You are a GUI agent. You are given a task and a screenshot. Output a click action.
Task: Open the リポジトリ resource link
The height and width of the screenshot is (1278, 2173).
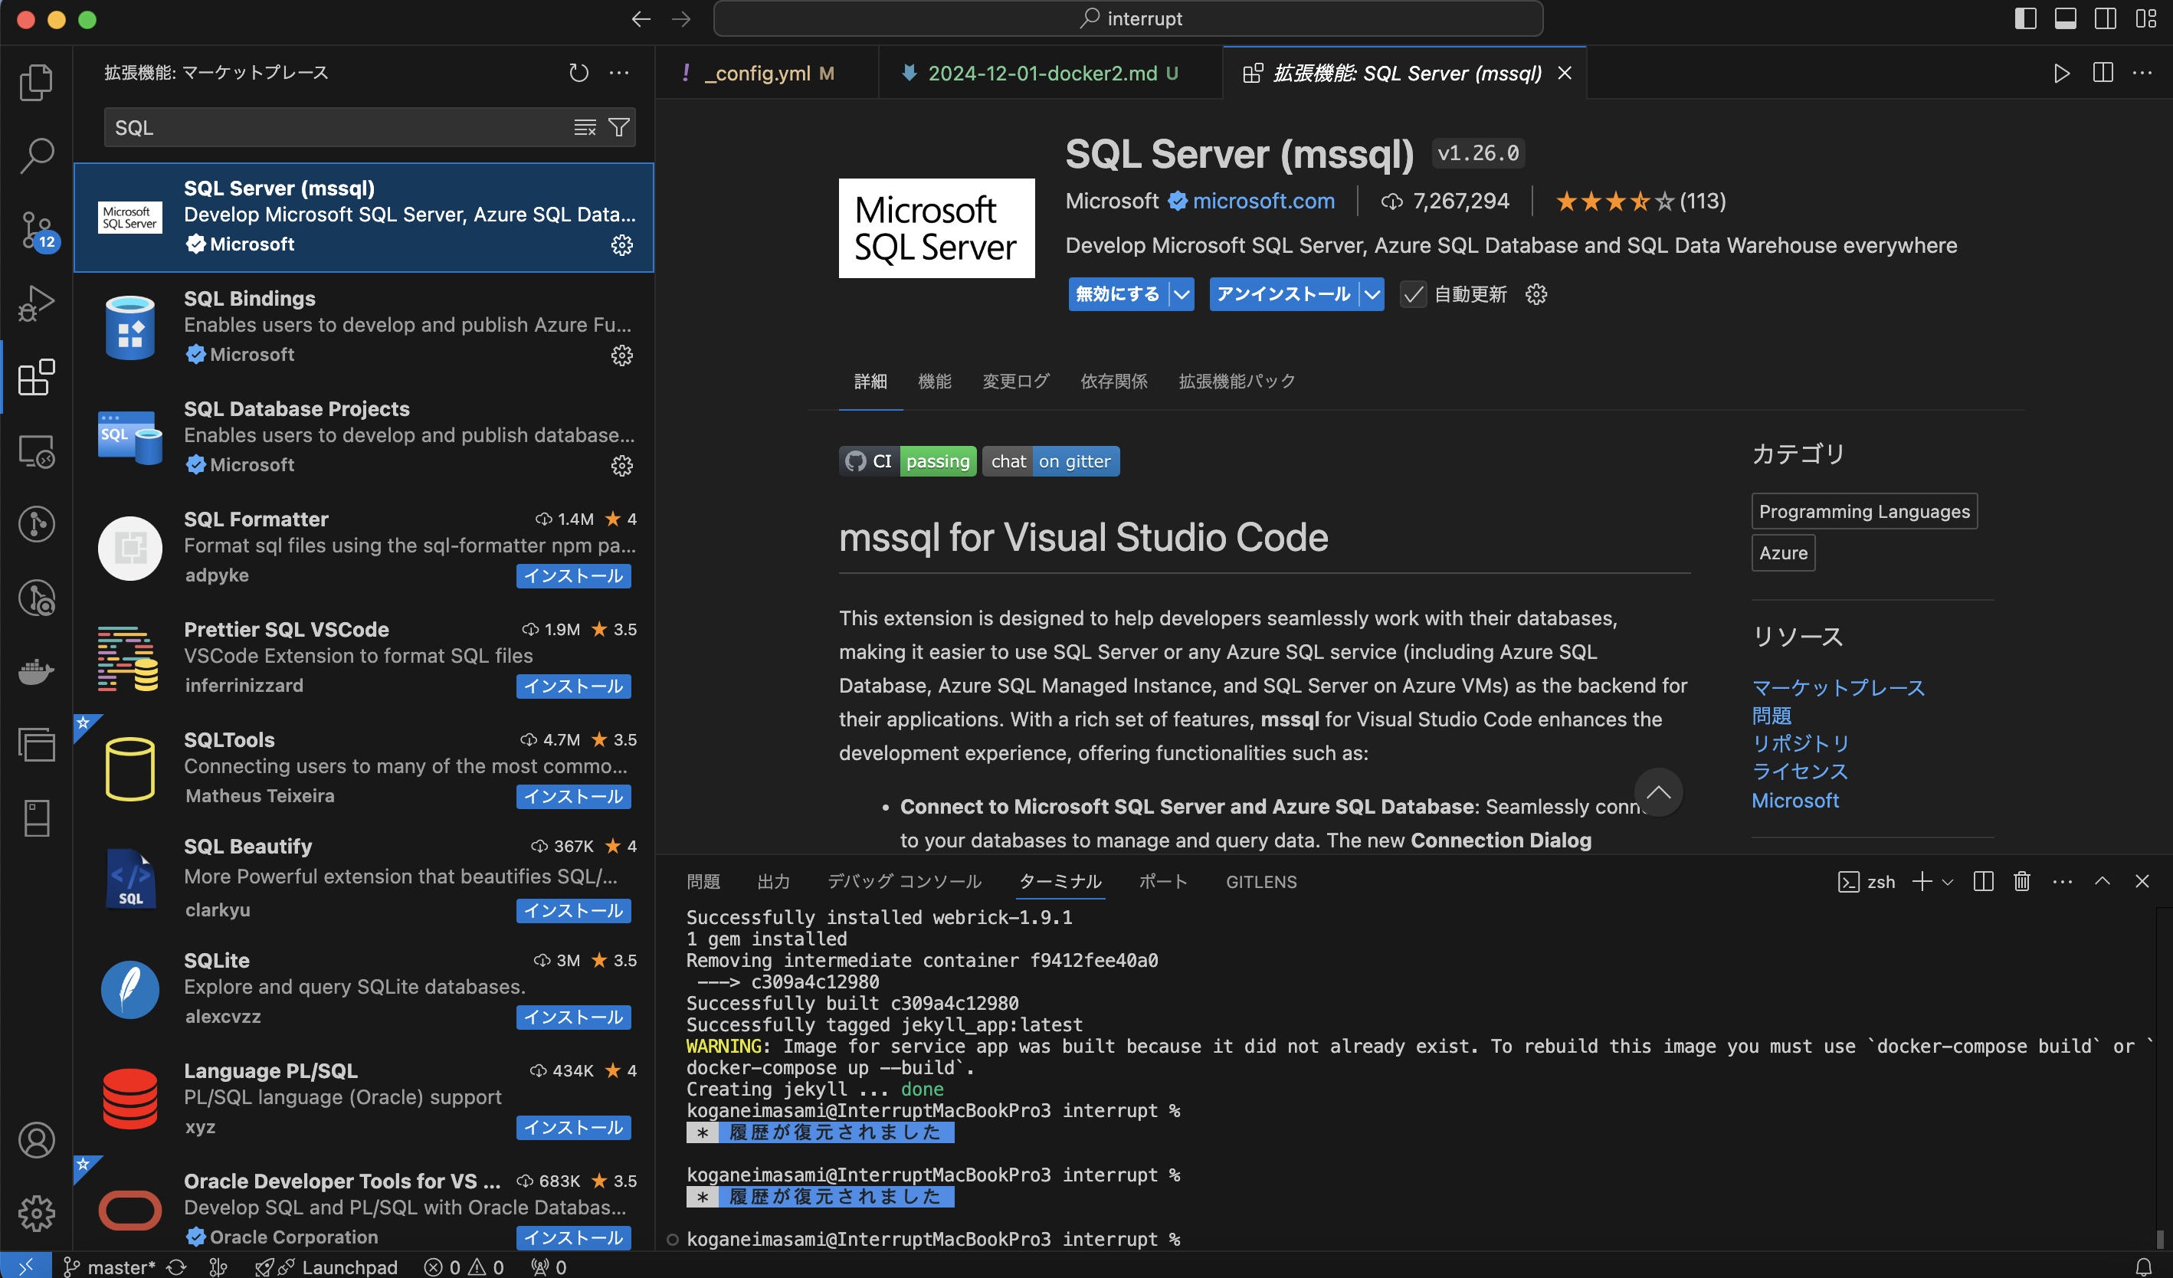(1801, 743)
